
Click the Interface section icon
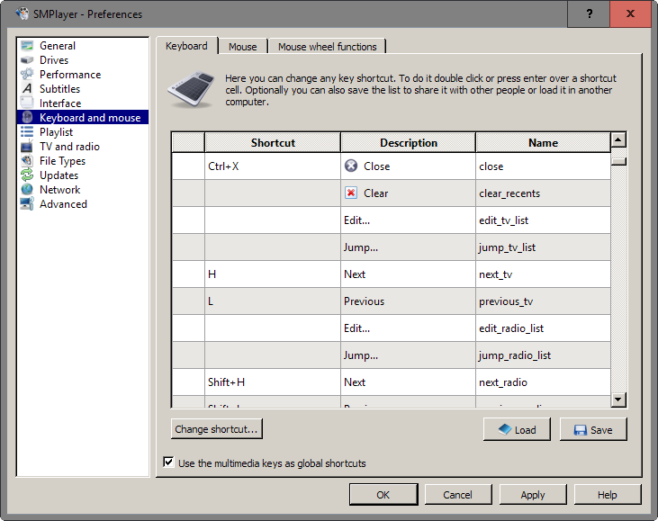27,103
